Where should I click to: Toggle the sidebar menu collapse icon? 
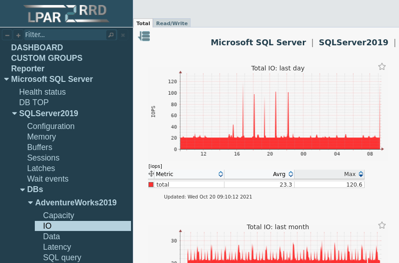[144, 36]
